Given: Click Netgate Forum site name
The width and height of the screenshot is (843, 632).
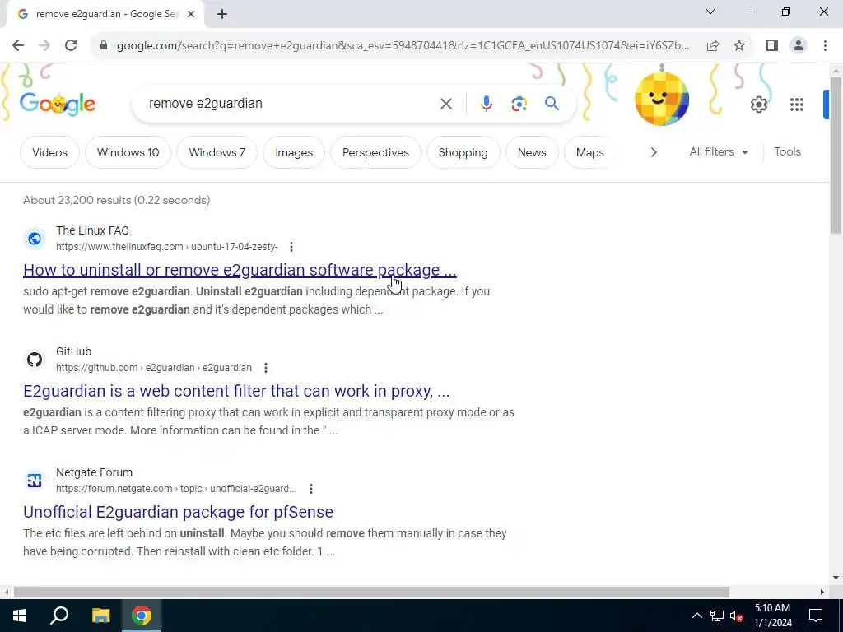Looking at the screenshot, I should tap(94, 472).
